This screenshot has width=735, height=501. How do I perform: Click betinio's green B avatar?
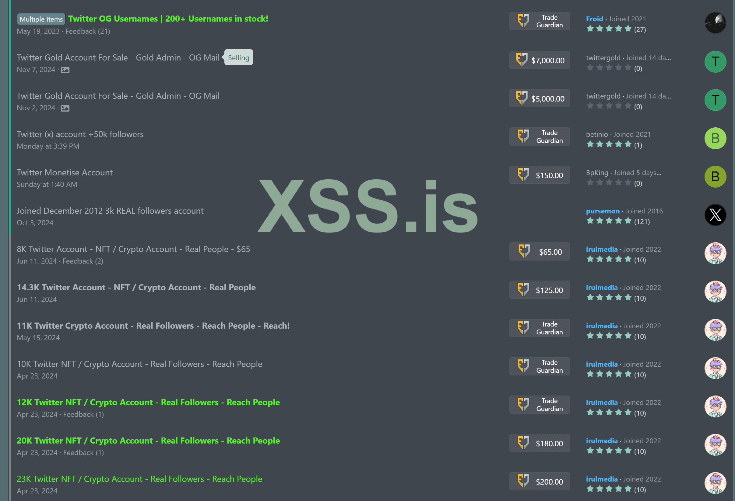715,138
